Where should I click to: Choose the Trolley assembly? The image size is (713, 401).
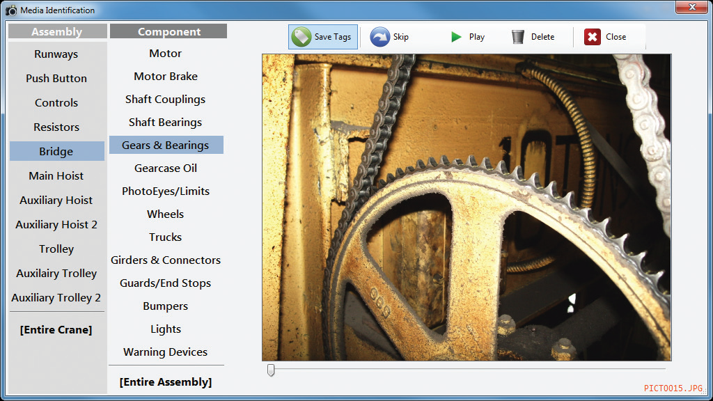(56, 249)
